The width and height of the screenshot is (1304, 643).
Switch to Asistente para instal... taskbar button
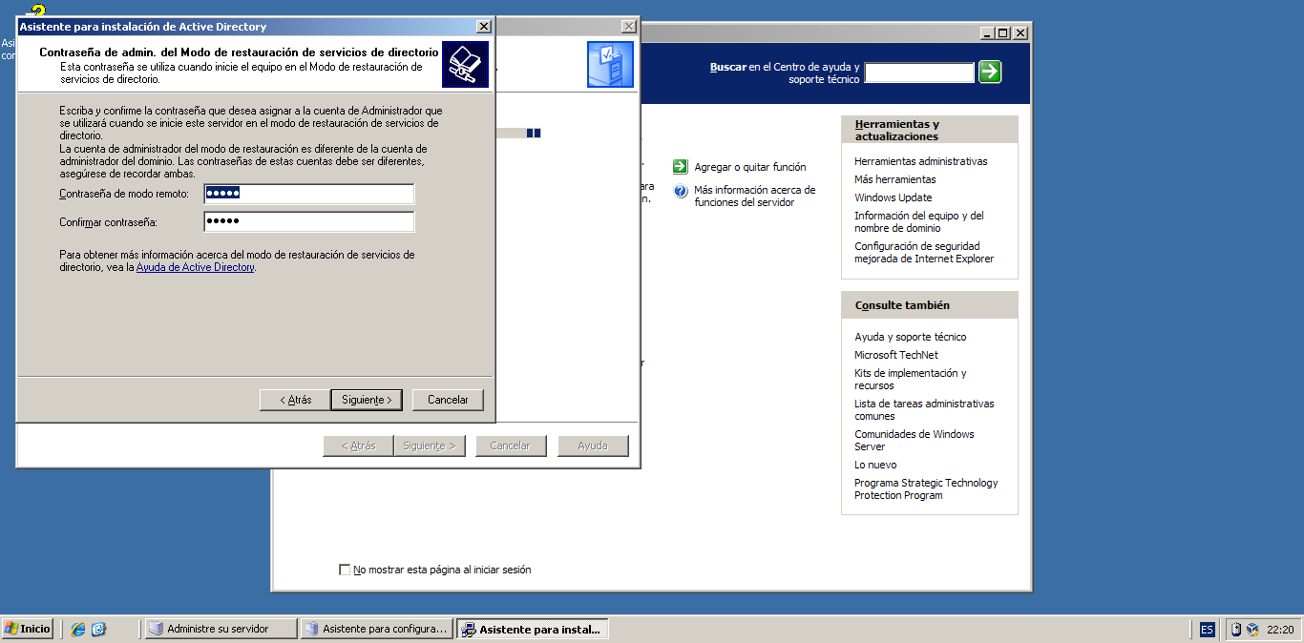(532, 629)
